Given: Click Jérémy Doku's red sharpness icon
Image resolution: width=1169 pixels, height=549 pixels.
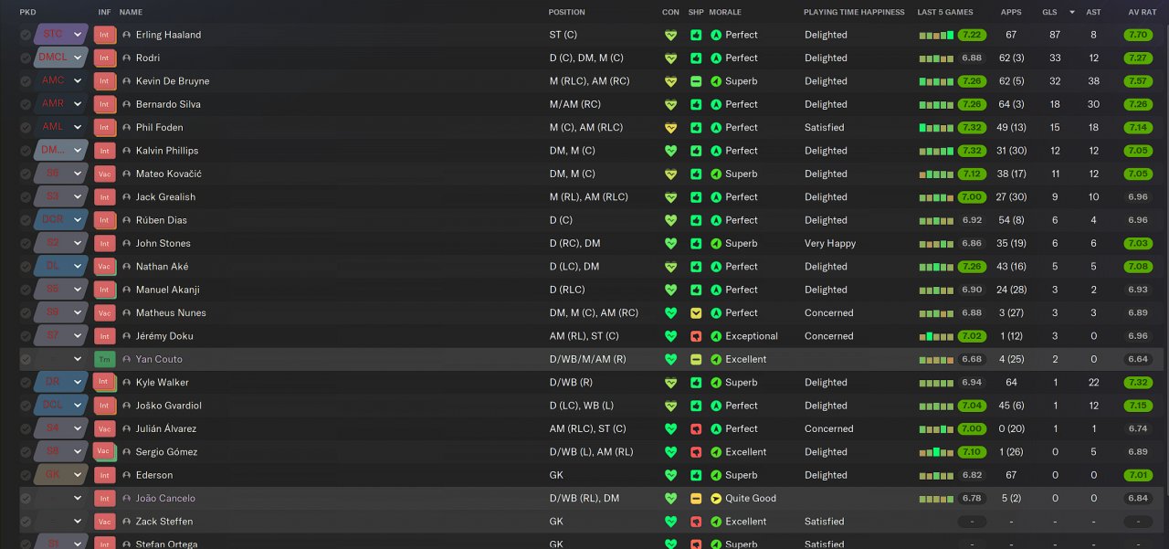Looking at the screenshot, I should tap(696, 336).
